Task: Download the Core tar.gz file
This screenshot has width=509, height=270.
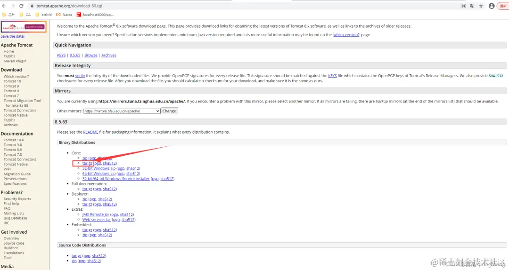Action: [x=87, y=163]
